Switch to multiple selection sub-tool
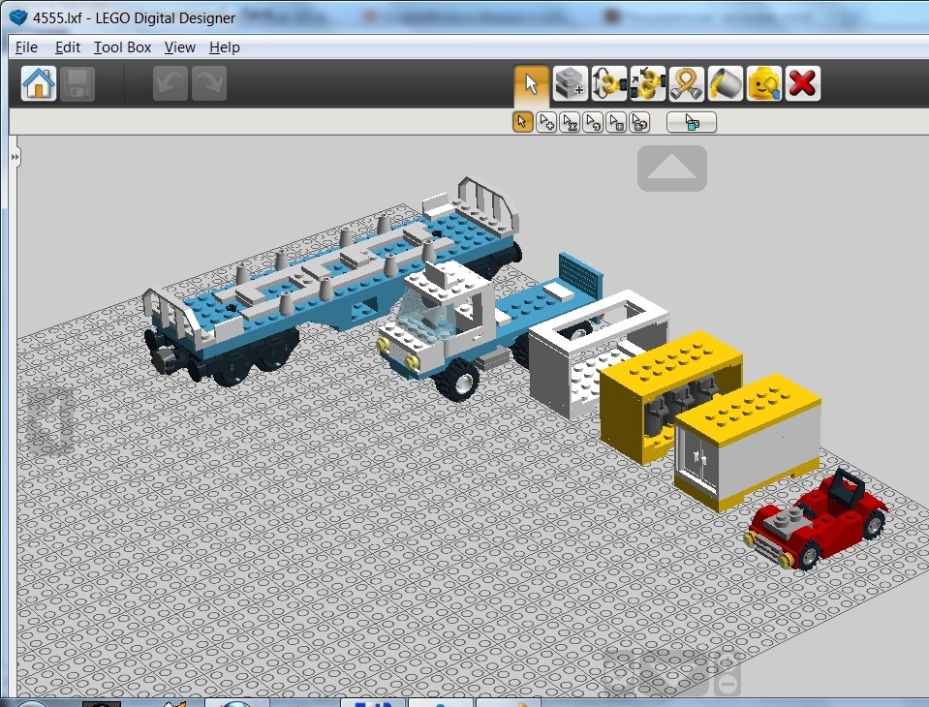 [546, 122]
